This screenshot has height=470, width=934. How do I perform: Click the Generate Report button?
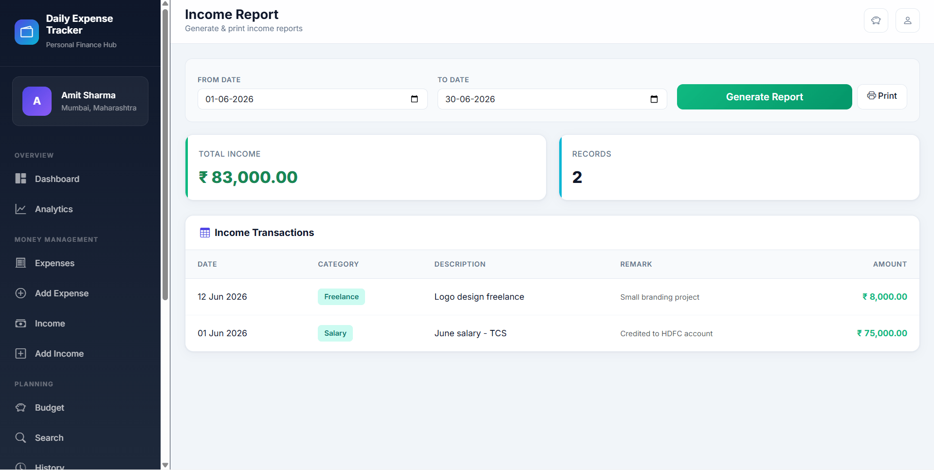coord(764,97)
